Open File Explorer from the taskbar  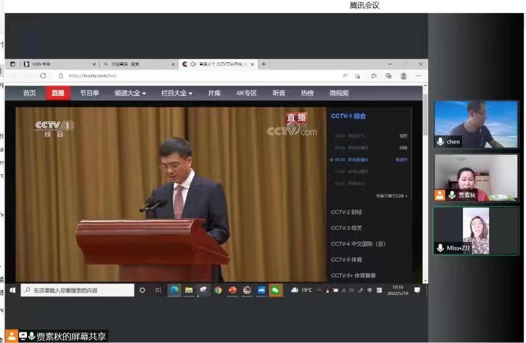coord(189,290)
